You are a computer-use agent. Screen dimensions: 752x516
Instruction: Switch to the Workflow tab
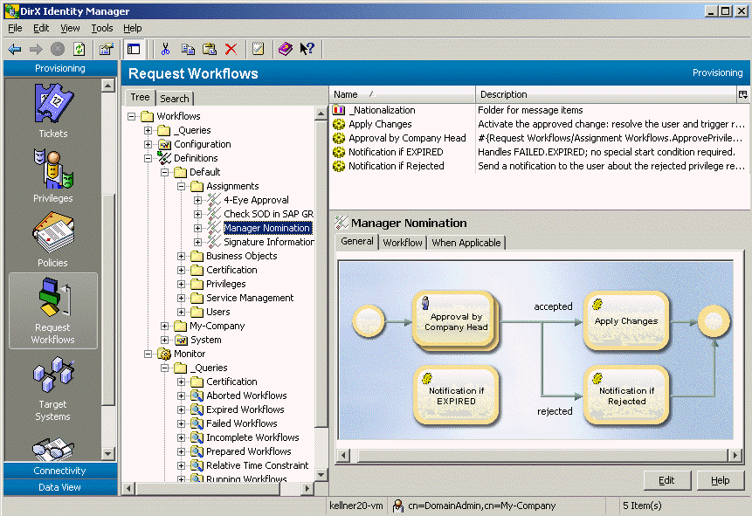pos(402,243)
